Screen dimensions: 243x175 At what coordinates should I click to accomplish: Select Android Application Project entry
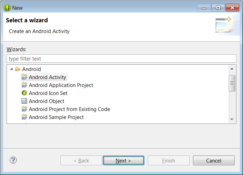coord(61,85)
